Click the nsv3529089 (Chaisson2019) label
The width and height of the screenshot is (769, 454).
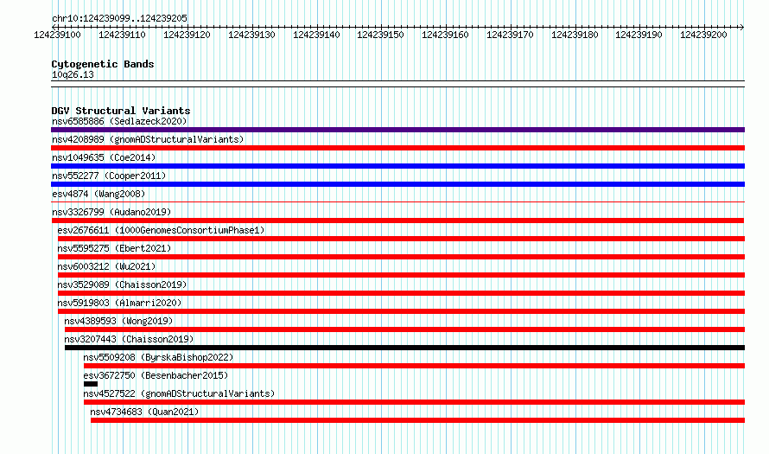click(122, 285)
